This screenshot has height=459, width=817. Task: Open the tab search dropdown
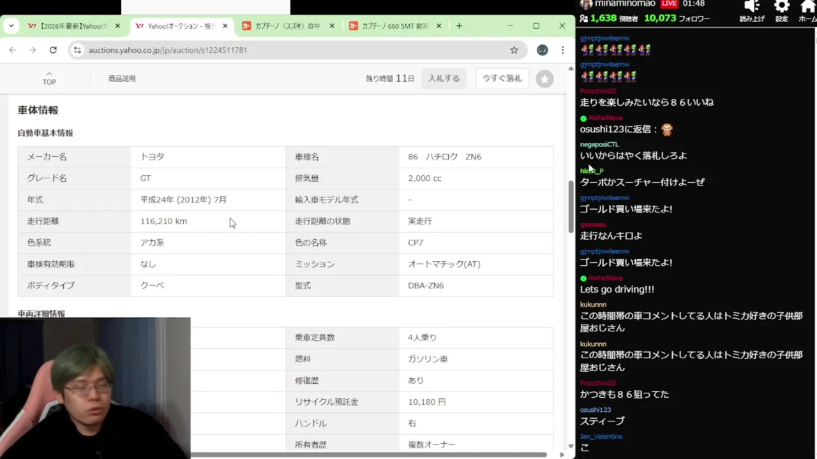[x=11, y=26]
